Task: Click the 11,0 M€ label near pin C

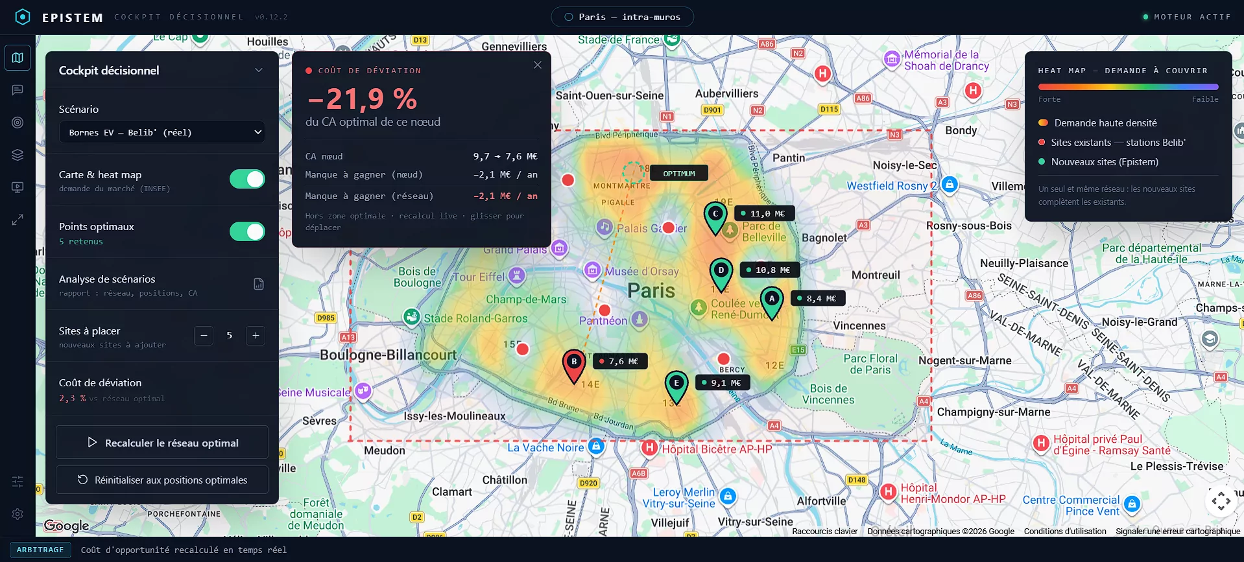Action: coord(765,213)
